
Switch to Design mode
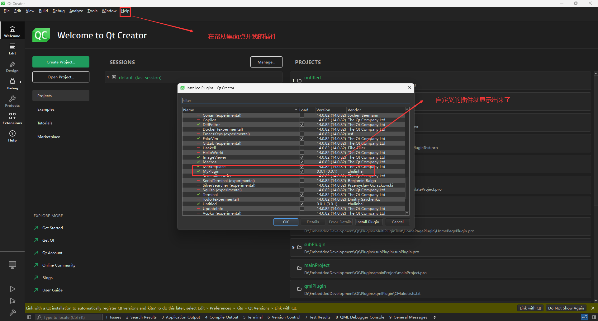pyautogui.click(x=12, y=66)
